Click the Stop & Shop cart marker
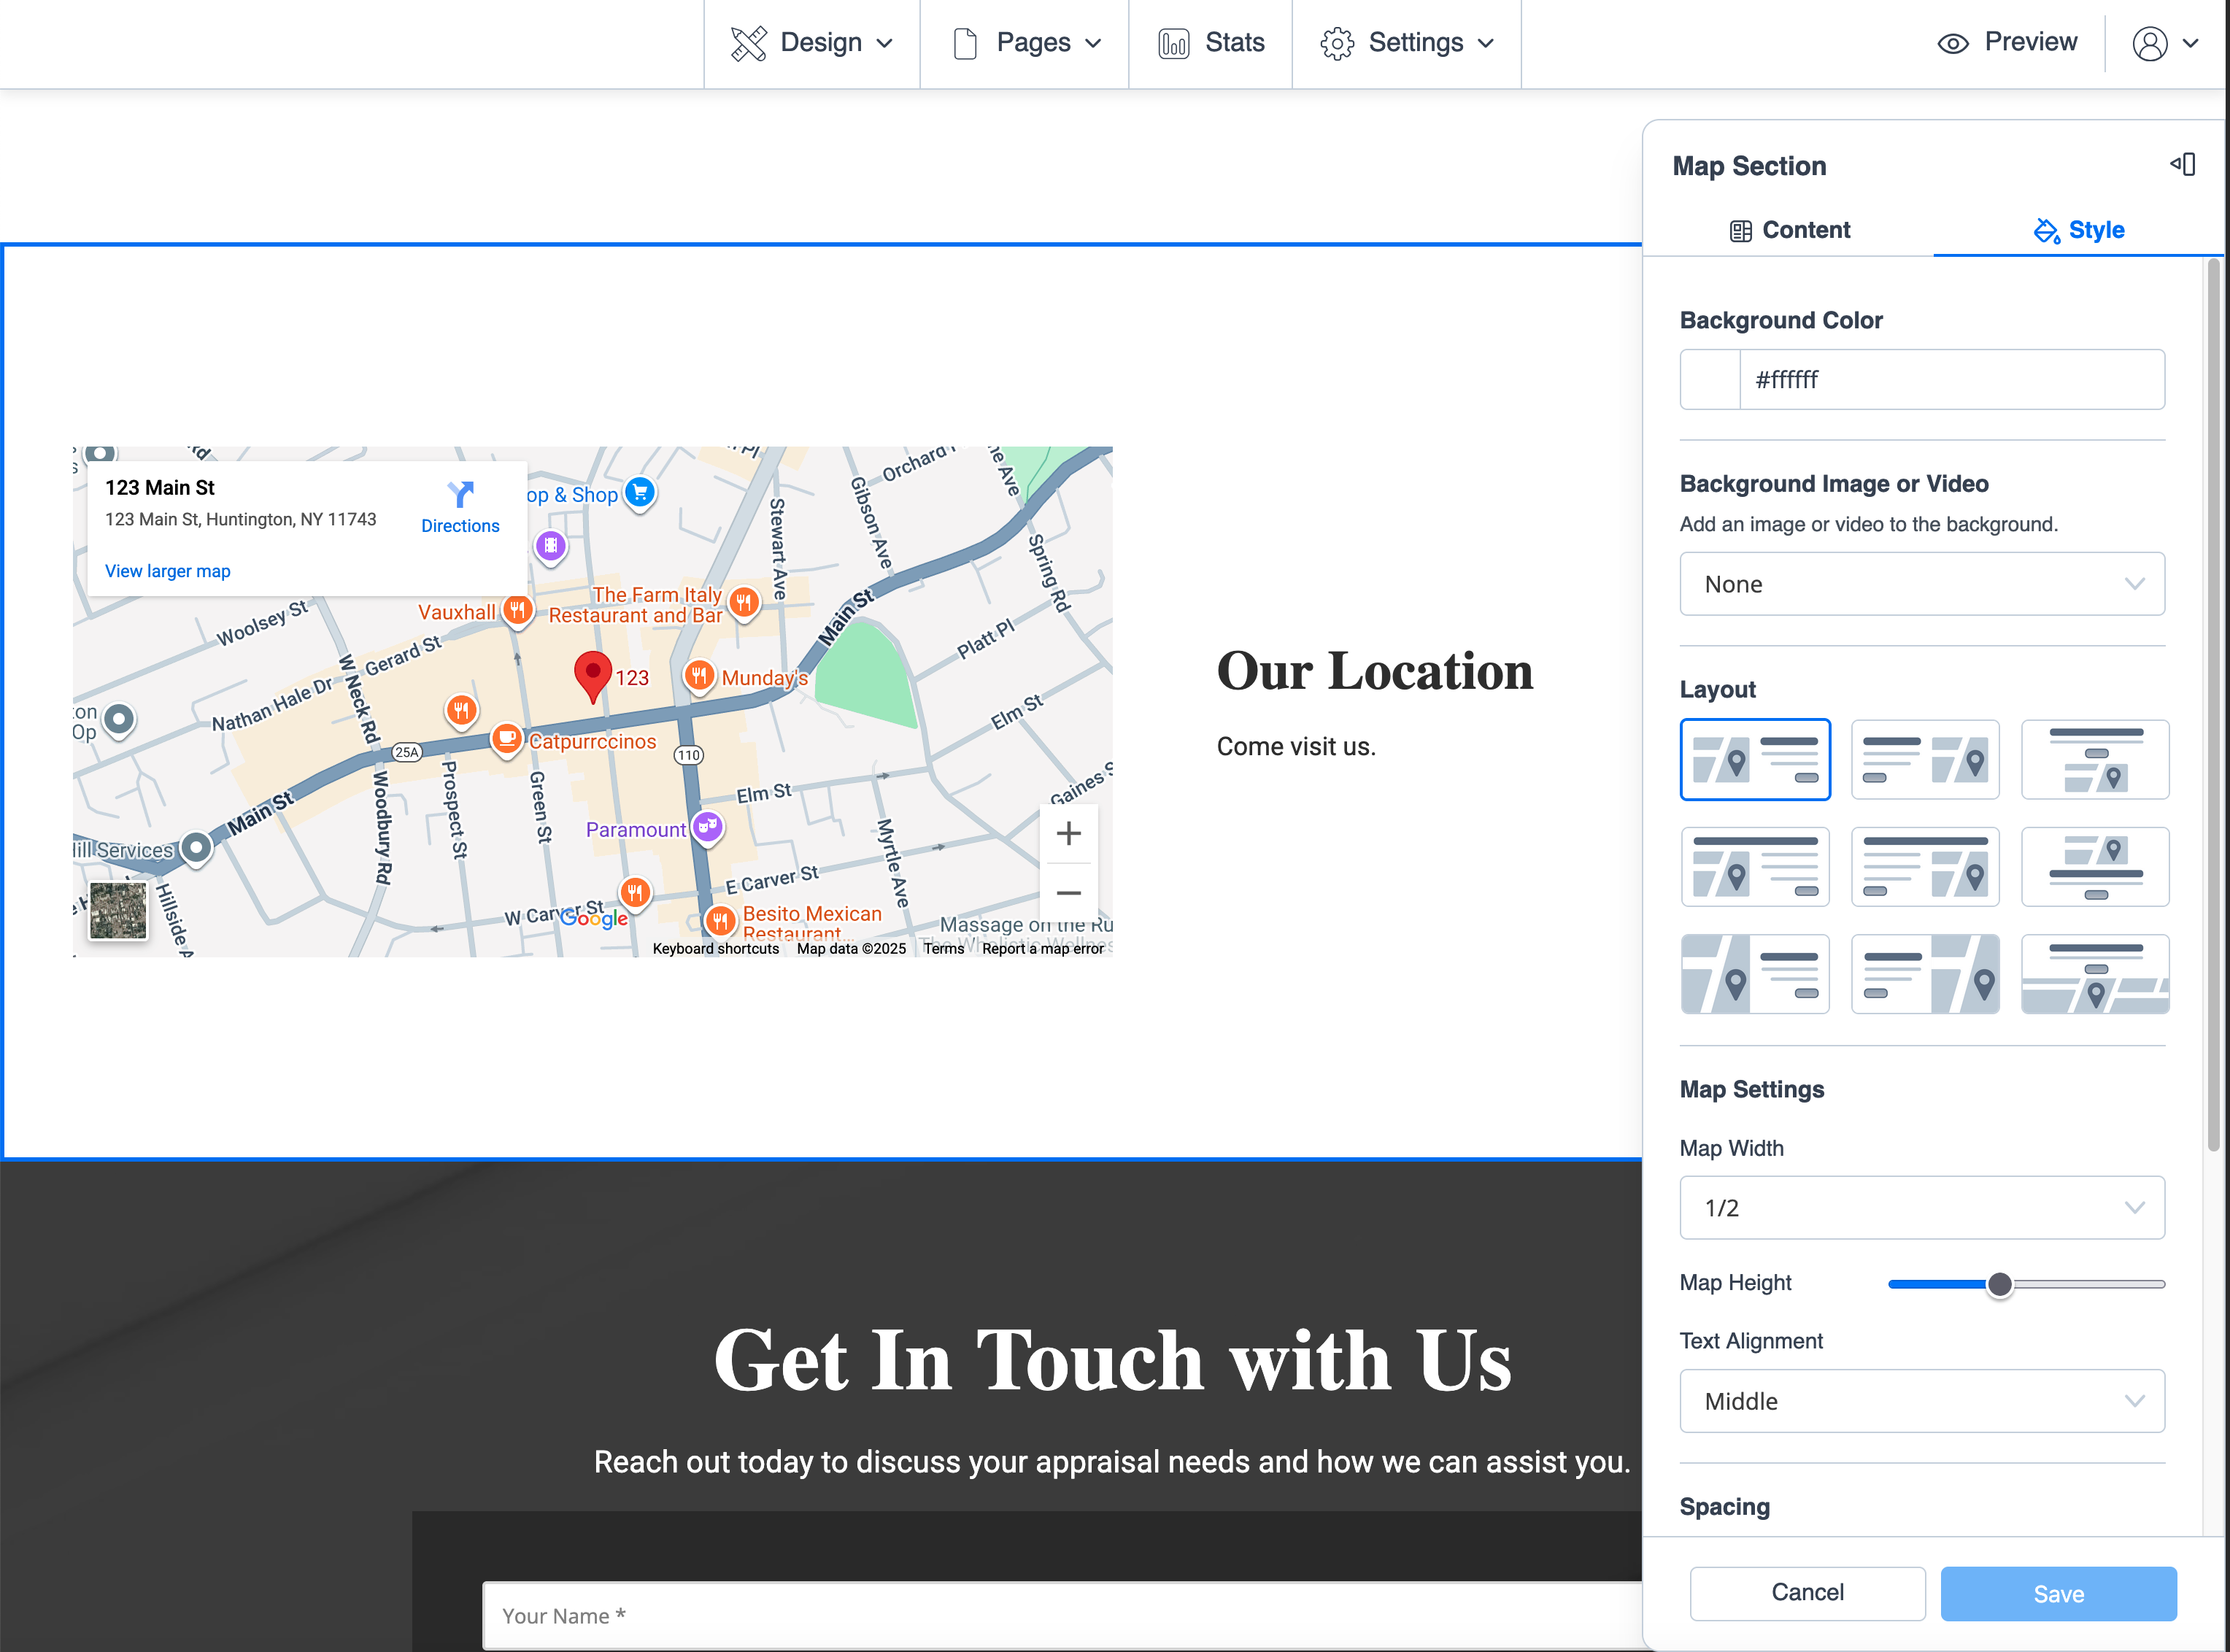The width and height of the screenshot is (2230, 1652). point(640,492)
